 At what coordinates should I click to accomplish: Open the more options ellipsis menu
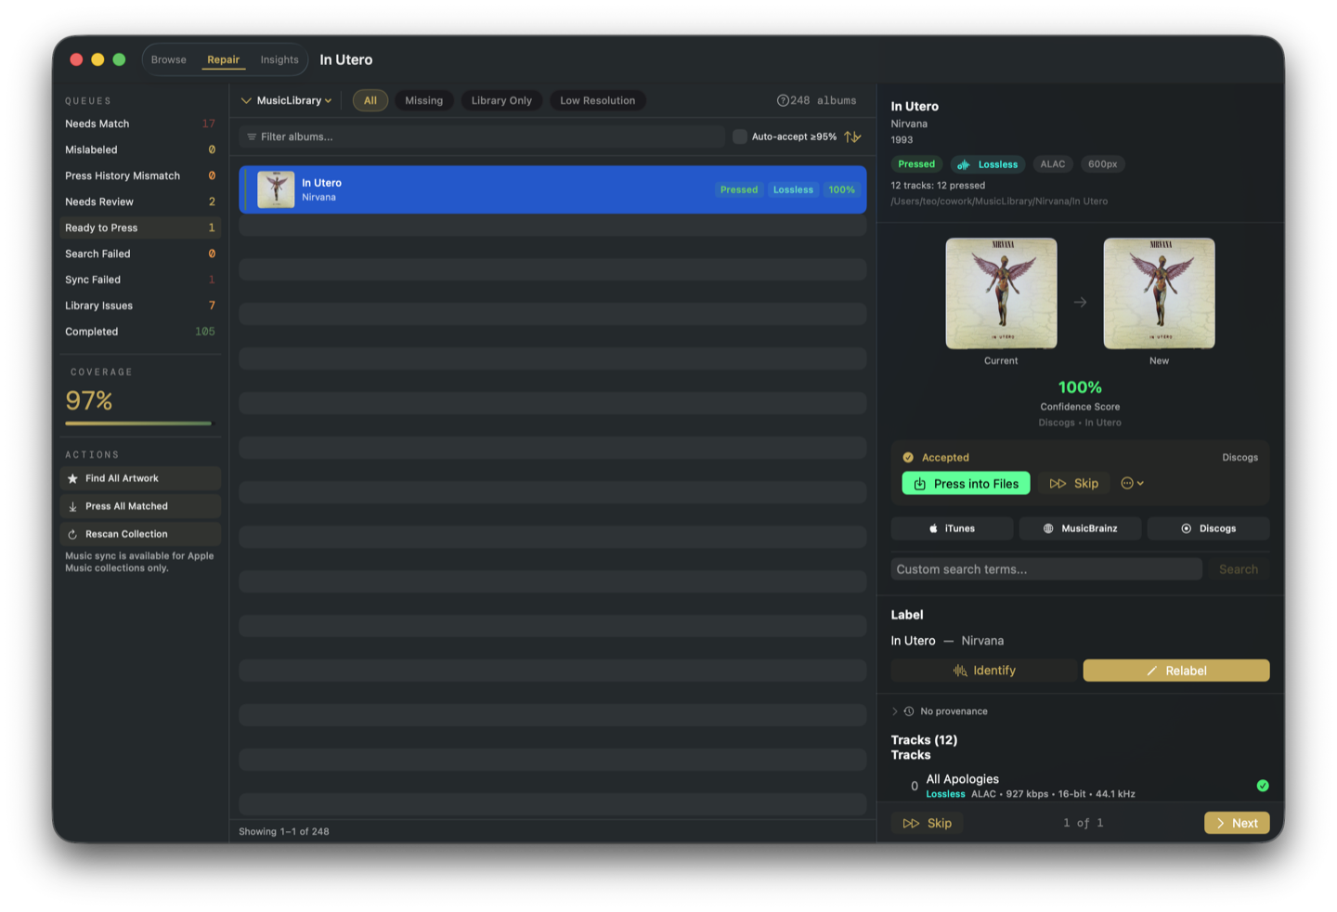tap(1132, 483)
